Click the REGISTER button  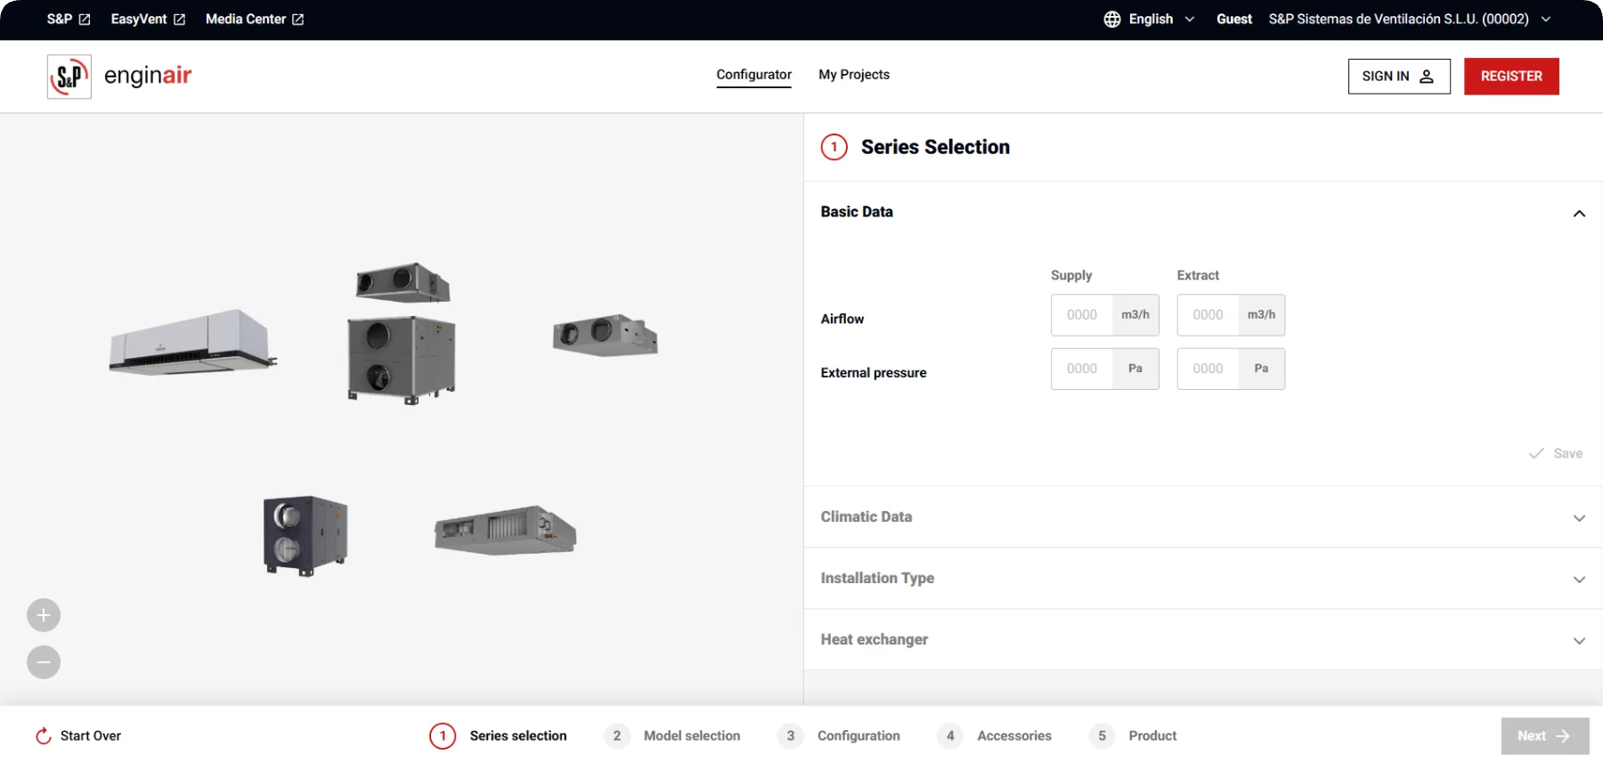pyautogui.click(x=1511, y=77)
